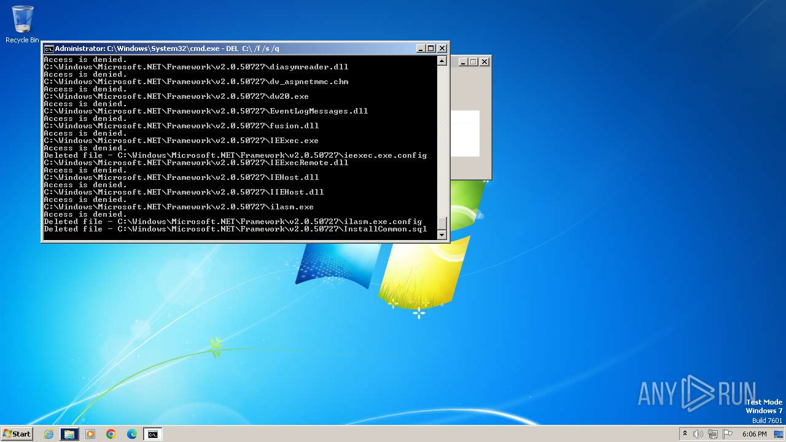Click the line ending fusion.dll
Viewport: 786px width, 442px height.
point(181,126)
